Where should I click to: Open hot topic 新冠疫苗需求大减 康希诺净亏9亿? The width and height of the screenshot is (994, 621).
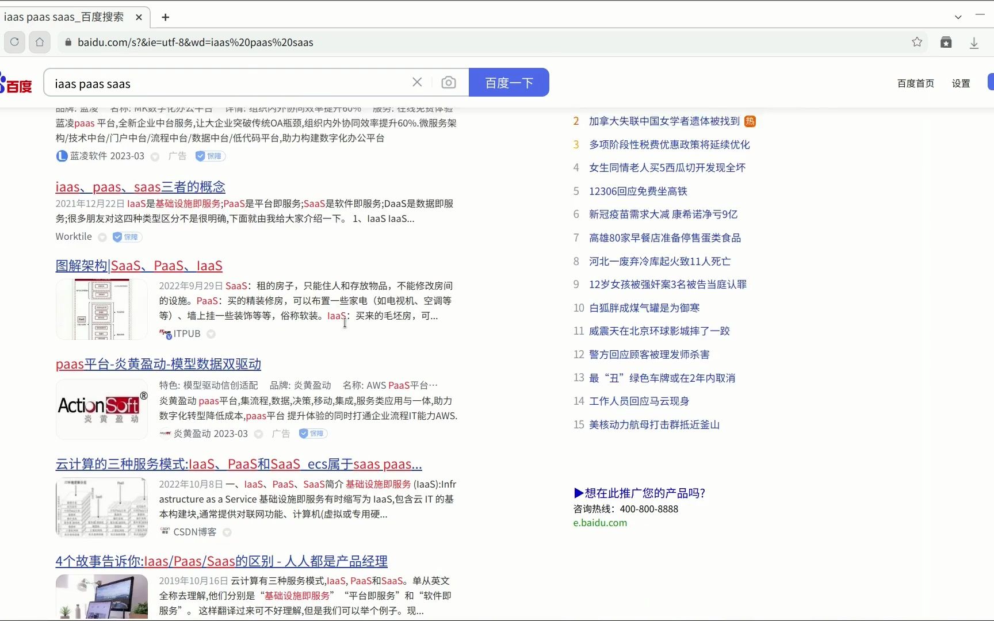point(663,214)
